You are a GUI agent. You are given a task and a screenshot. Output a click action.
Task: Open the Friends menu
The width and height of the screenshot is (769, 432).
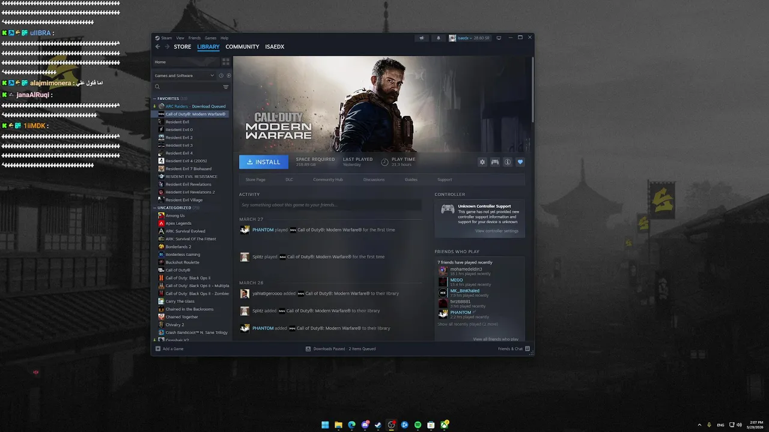195,38
